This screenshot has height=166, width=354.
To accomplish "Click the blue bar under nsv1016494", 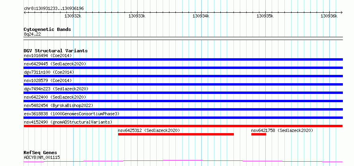I will [183, 59].
